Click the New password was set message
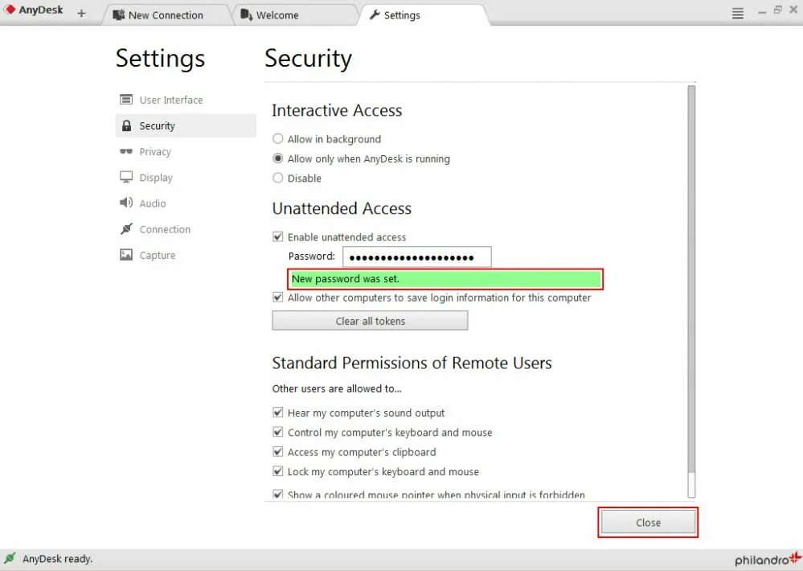This screenshot has height=571, width=803. [445, 279]
